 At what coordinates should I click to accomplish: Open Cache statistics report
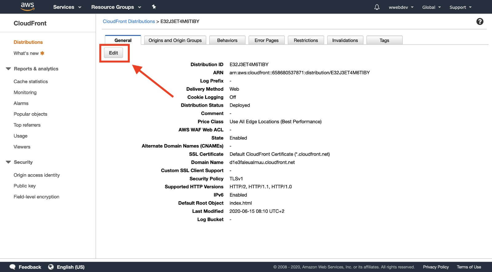[x=31, y=81]
